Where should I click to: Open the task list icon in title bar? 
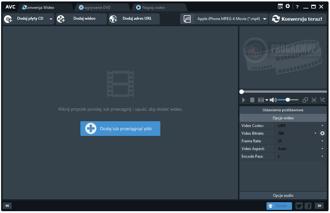pos(280,7)
